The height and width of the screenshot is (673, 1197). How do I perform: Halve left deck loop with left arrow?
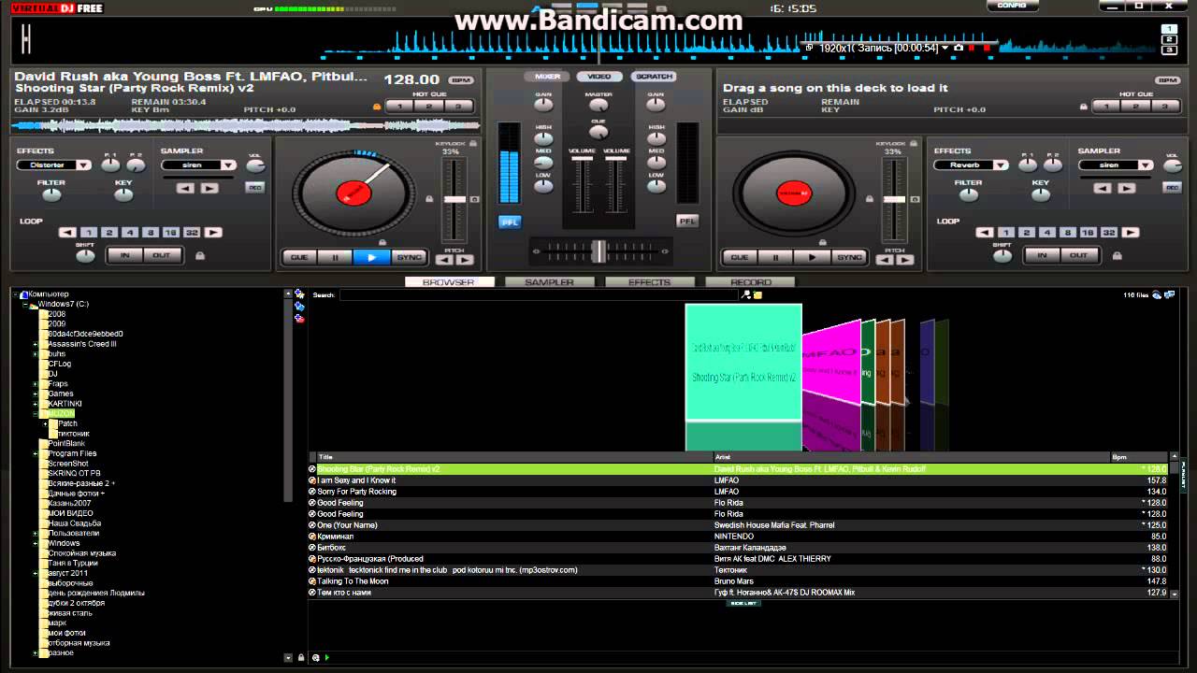(67, 233)
